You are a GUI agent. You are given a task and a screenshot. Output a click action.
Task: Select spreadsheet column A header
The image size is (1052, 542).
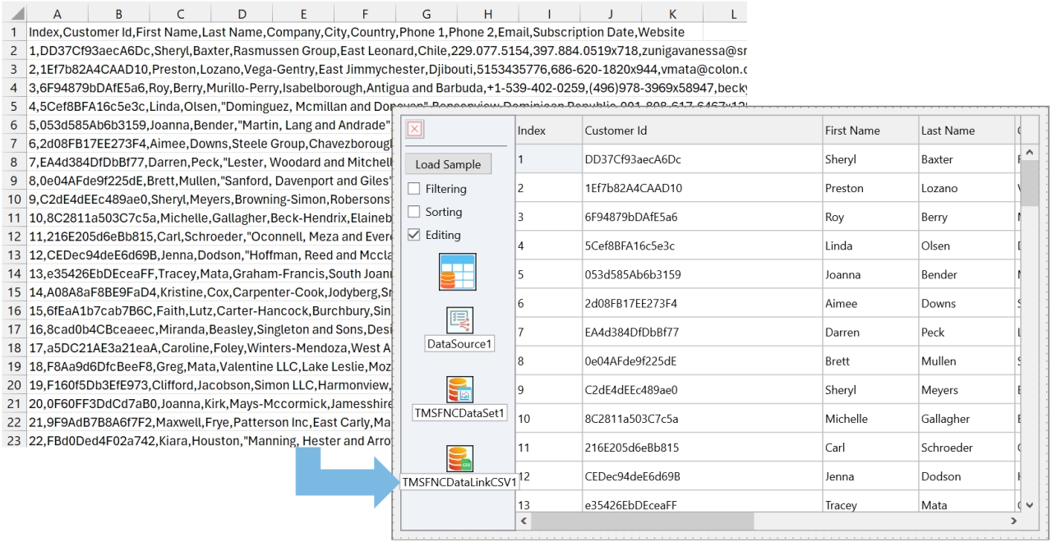click(57, 14)
